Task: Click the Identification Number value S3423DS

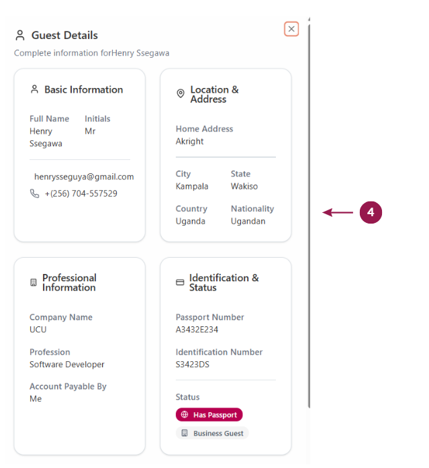Action: tap(193, 365)
